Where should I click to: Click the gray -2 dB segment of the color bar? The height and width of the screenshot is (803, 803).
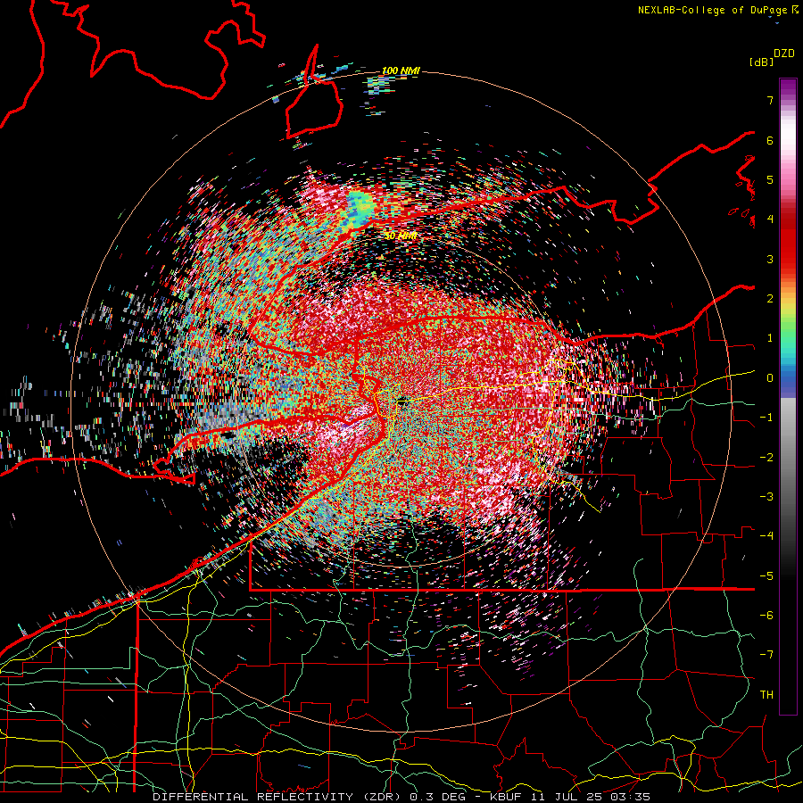788,456
